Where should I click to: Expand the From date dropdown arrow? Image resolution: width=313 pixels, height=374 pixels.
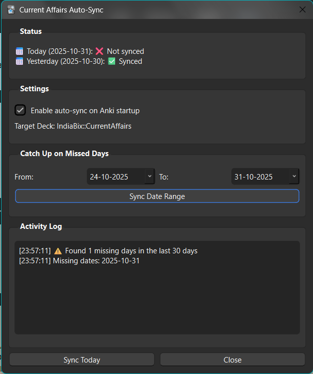pyautogui.click(x=150, y=177)
